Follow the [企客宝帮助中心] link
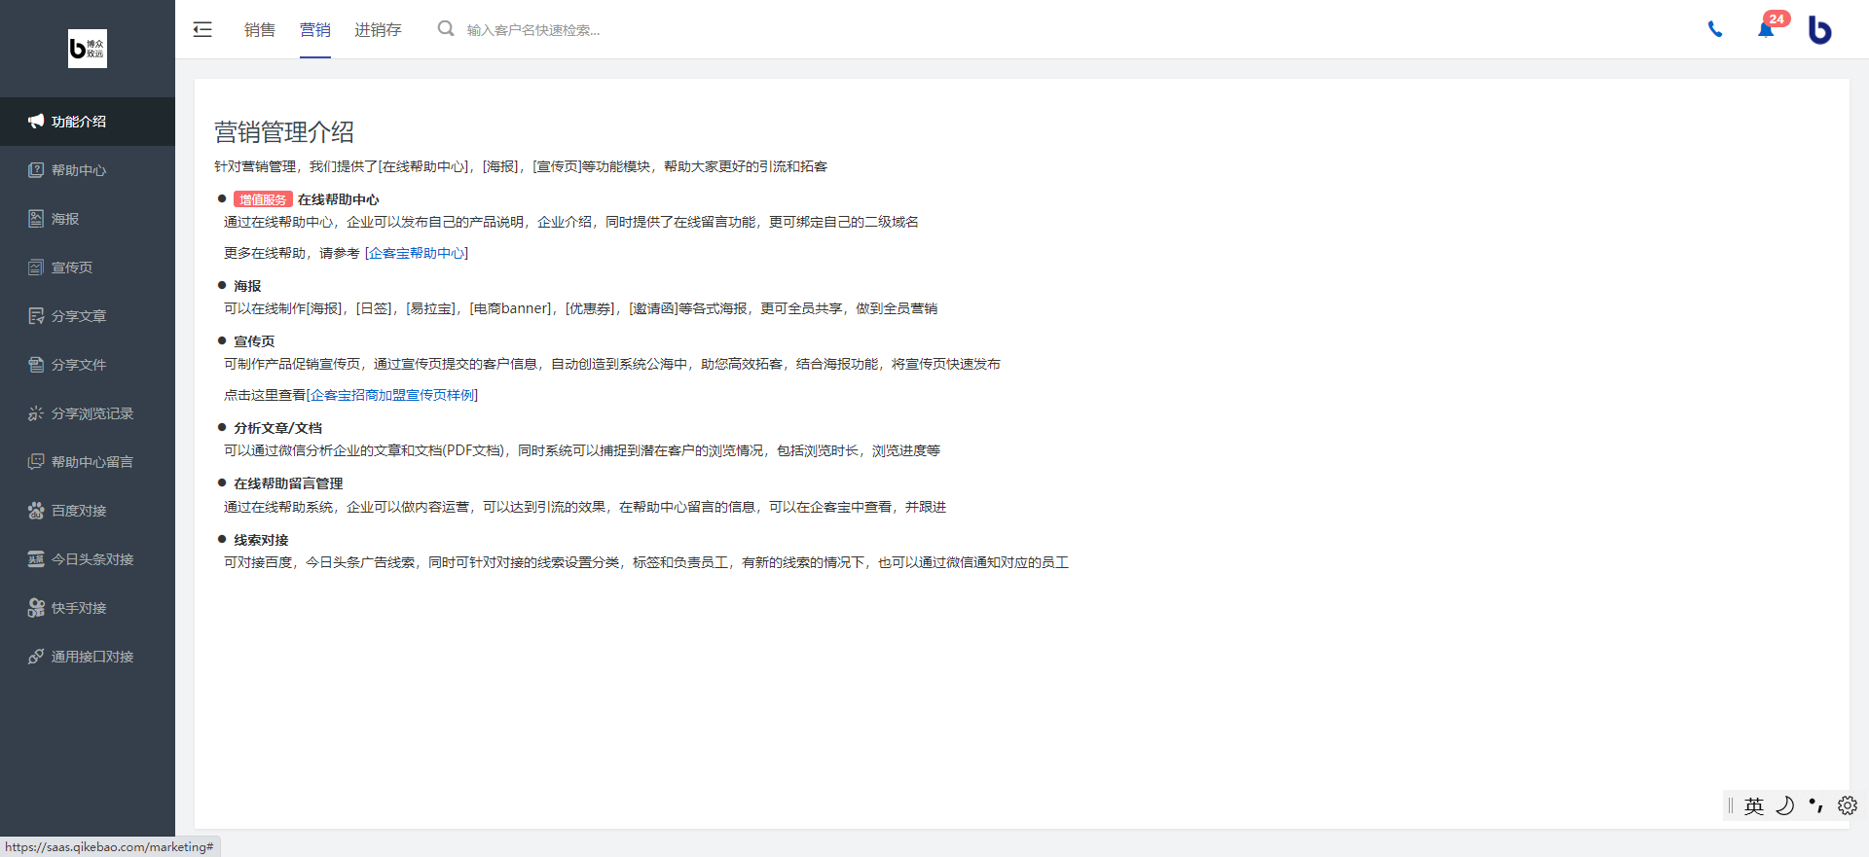 [417, 253]
